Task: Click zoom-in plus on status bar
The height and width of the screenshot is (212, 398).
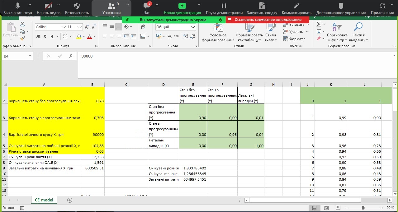Action: [382, 208]
